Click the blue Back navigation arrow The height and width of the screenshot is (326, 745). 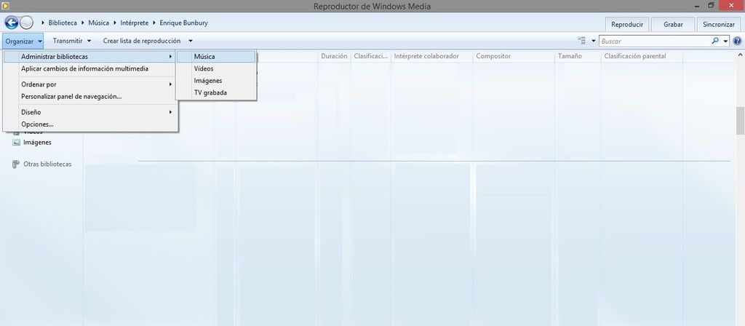pyautogui.click(x=11, y=23)
